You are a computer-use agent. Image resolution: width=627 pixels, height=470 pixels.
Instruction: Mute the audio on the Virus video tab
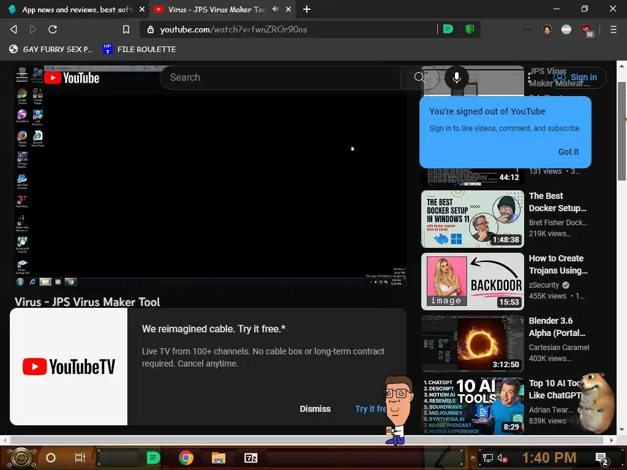[275, 9]
